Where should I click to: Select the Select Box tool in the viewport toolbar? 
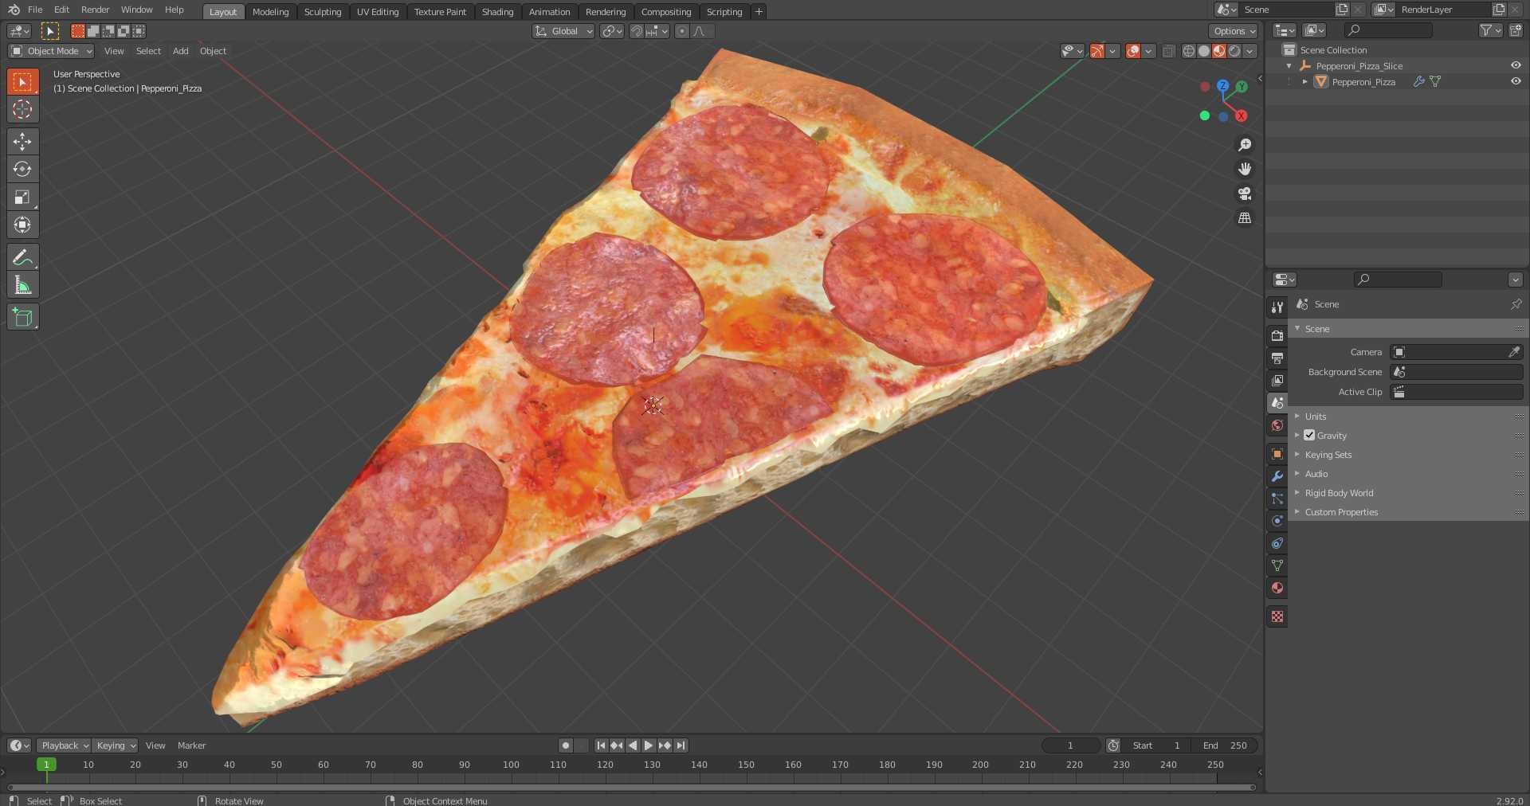22,81
